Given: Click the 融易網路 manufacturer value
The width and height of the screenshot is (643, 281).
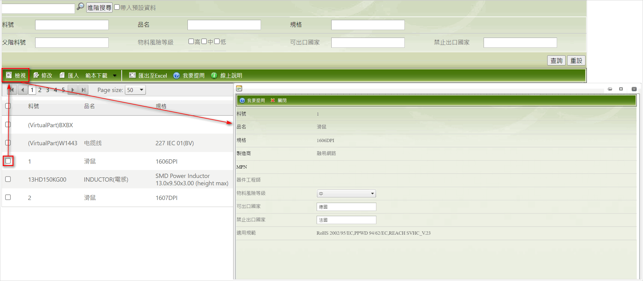Looking at the screenshot, I should click(326, 153).
